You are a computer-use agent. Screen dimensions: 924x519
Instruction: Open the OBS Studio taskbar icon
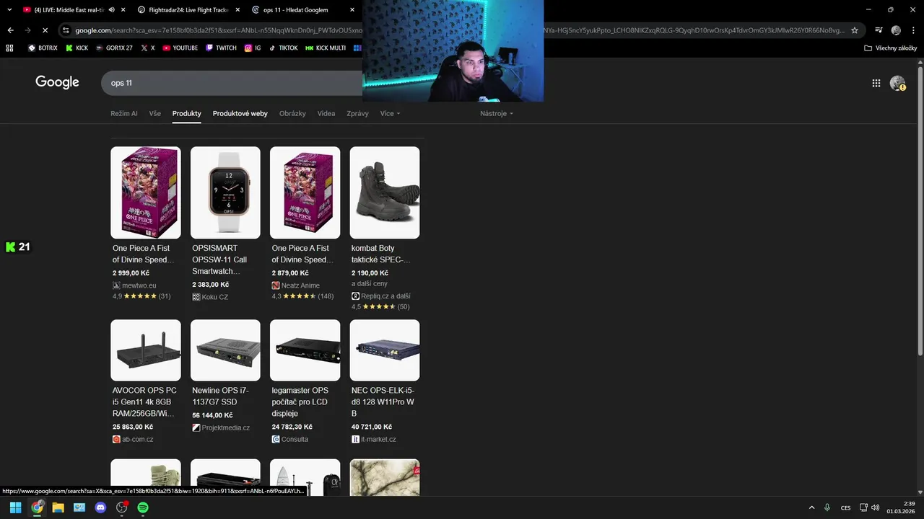122,507
